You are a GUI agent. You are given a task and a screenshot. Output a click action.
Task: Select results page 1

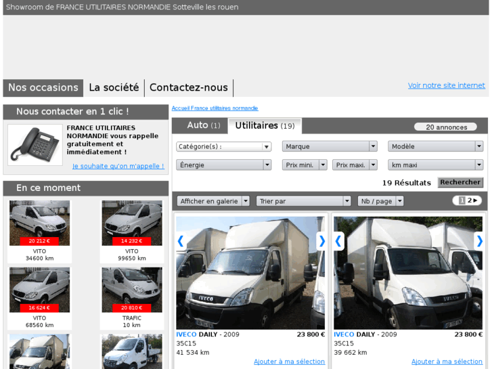coord(462,200)
